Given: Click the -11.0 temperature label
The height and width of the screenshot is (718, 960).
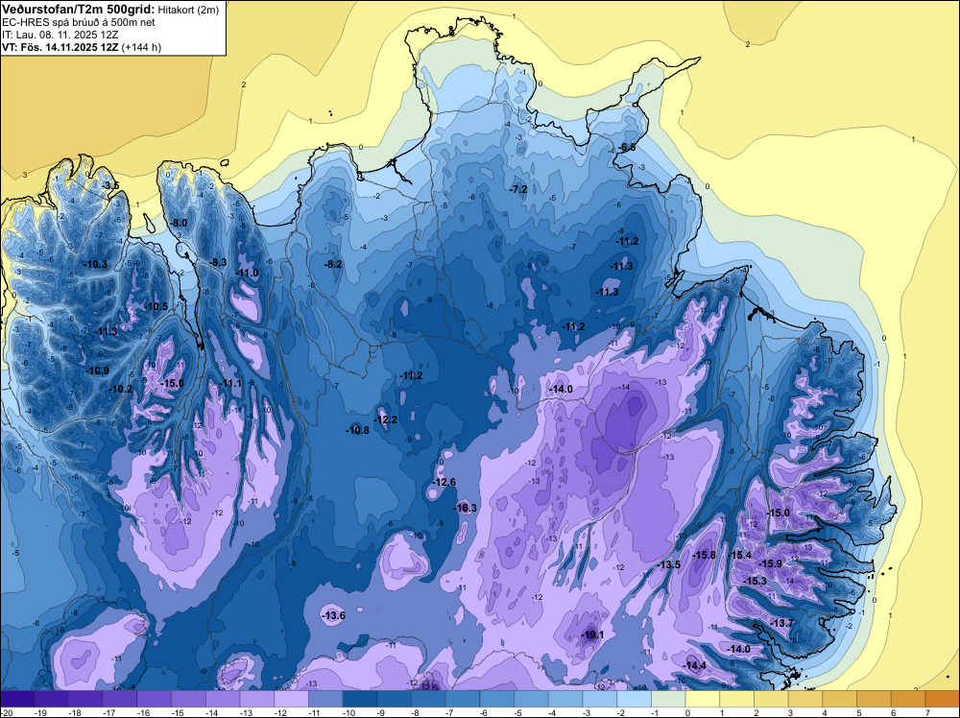Looking at the screenshot, I should tap(248, 273).
